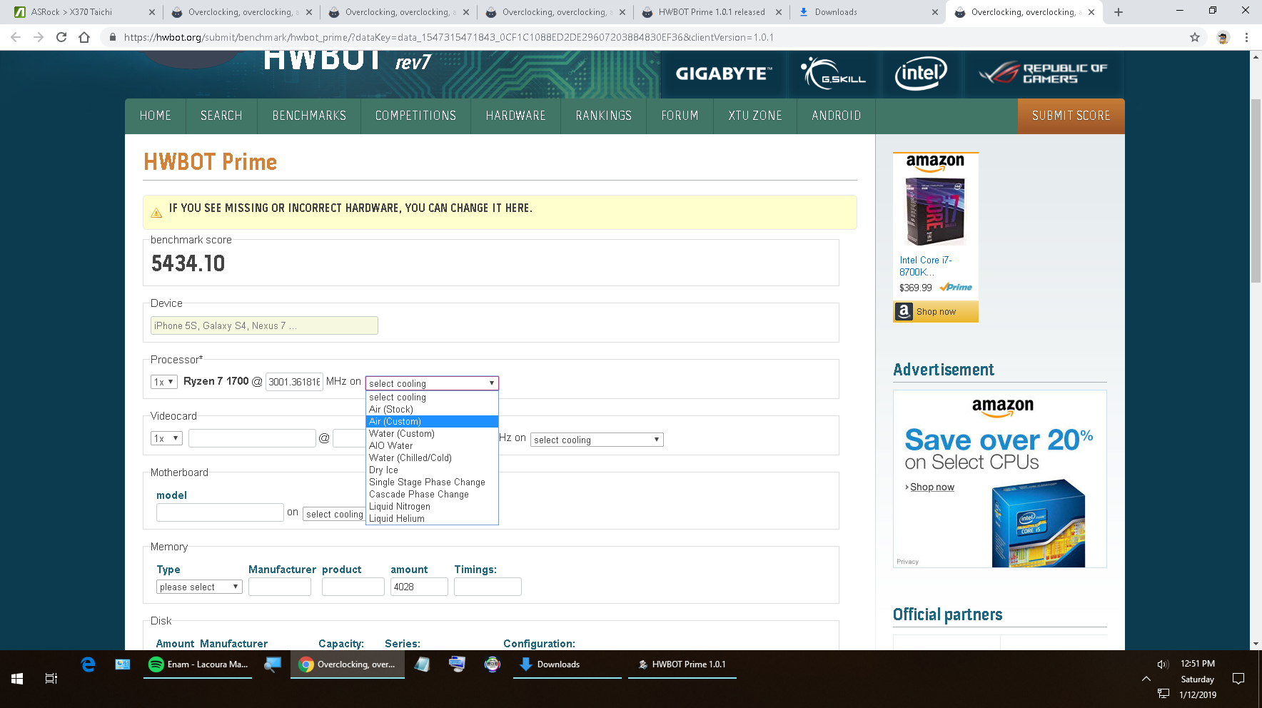Open the Windows Start menu
1262x708 pixels.
coord(17,679)
